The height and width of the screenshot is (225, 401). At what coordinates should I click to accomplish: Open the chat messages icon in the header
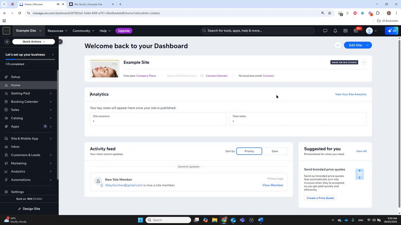(x=325, y=31)
